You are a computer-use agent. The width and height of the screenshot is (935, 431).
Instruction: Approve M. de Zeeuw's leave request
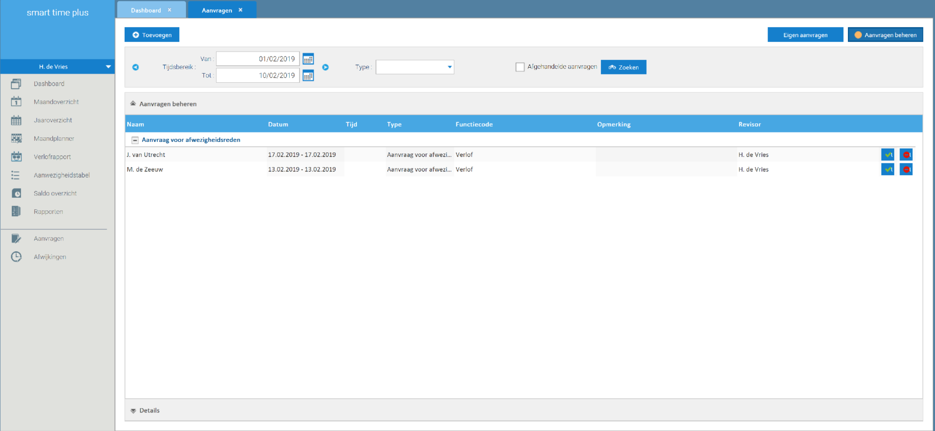[887, 169]
